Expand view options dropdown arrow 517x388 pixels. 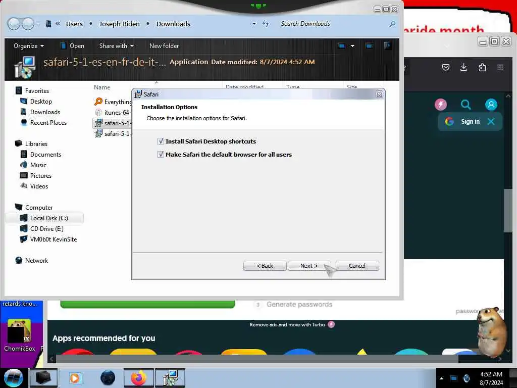click(352, 46)
